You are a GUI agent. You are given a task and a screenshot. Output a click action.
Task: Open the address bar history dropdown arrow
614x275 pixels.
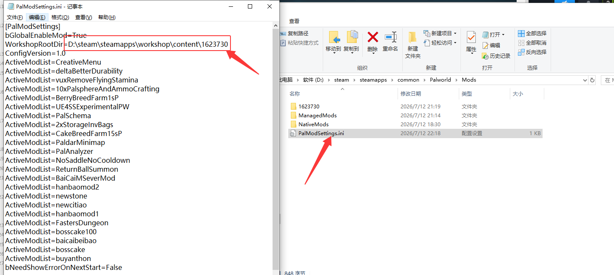pyautogui.click(x=585, y=80)
